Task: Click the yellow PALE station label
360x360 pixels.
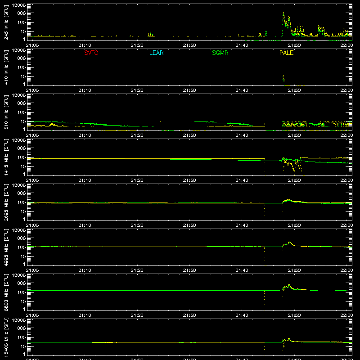Action: coord(286,53)
